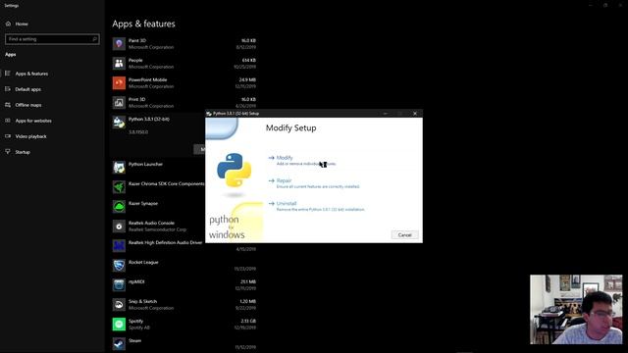Focus the Find a setting search box
Screen dimensions: 628x353
52,39
